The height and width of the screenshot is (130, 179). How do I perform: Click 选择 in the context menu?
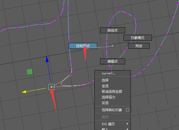tap(105, 80)
